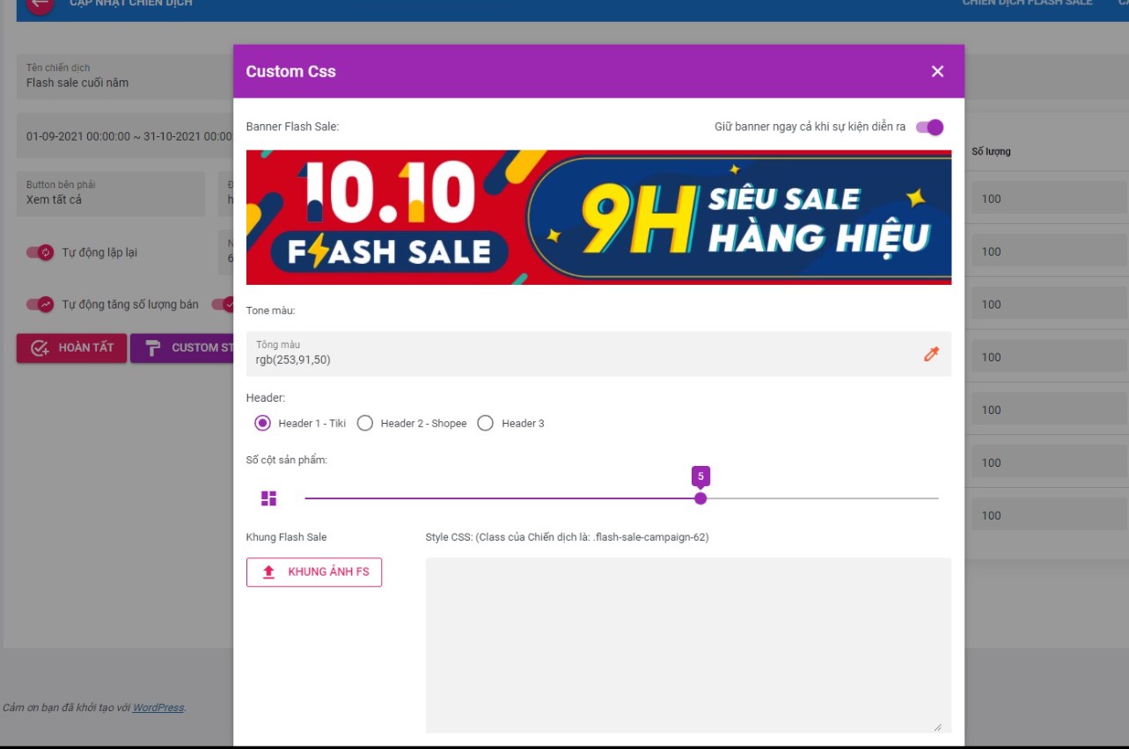The height and width of the screenshot is (749, 1129).
Task: Click the CUSTOM ST button behind the dialog
Action: [x=182, y=347]
